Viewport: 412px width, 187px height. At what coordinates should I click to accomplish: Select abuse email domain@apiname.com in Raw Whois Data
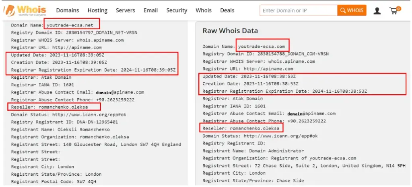click(x=311, y=114)
